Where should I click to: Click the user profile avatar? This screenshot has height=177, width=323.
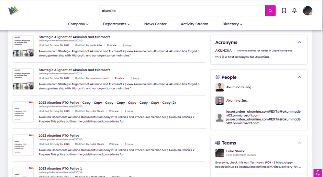(x=307, y=11)
